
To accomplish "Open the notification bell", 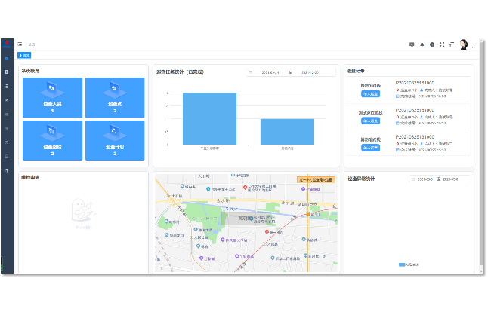I will click(x=422, y=44).
